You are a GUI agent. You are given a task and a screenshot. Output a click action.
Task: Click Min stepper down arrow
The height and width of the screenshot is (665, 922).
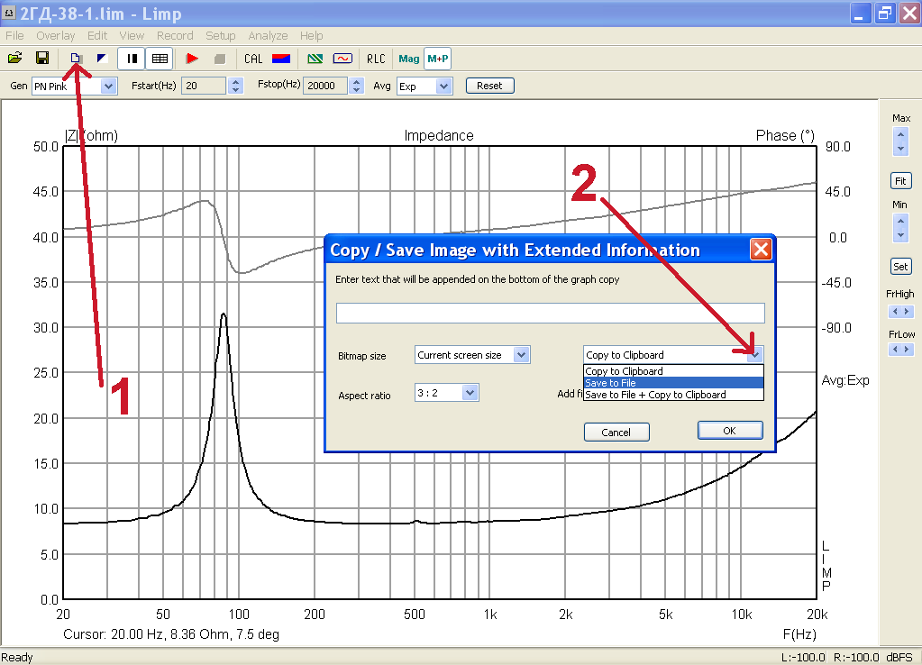[900, 234]
